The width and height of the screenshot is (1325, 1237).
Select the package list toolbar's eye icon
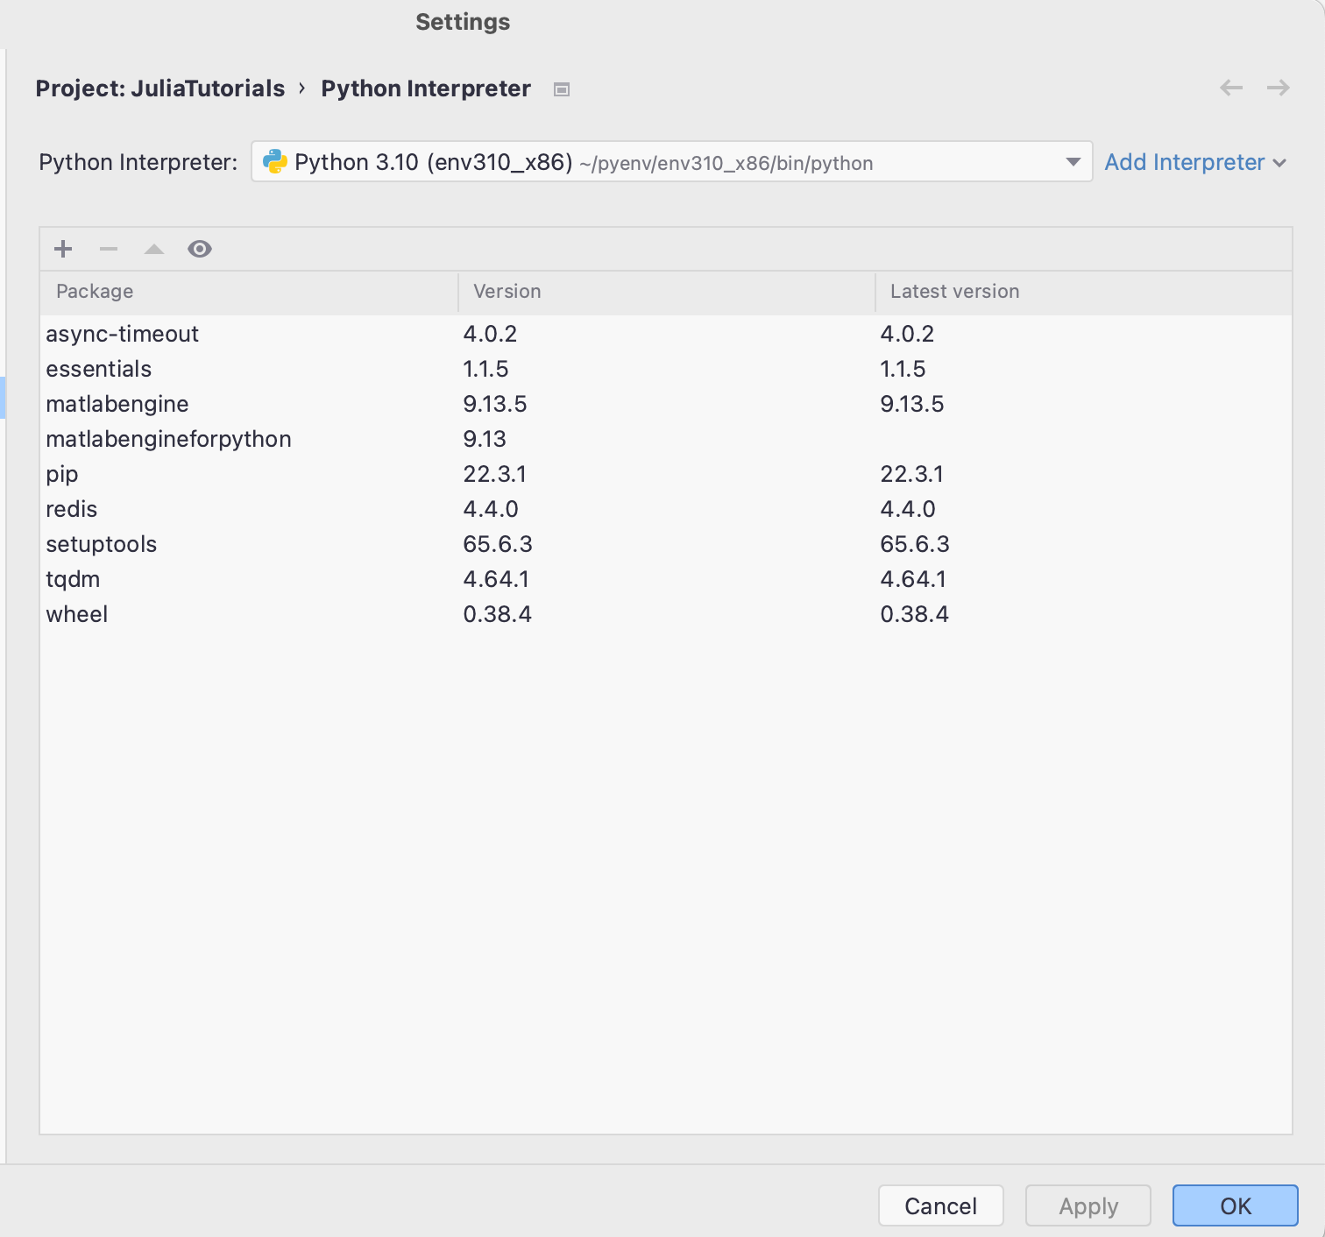tap(200, 249)
